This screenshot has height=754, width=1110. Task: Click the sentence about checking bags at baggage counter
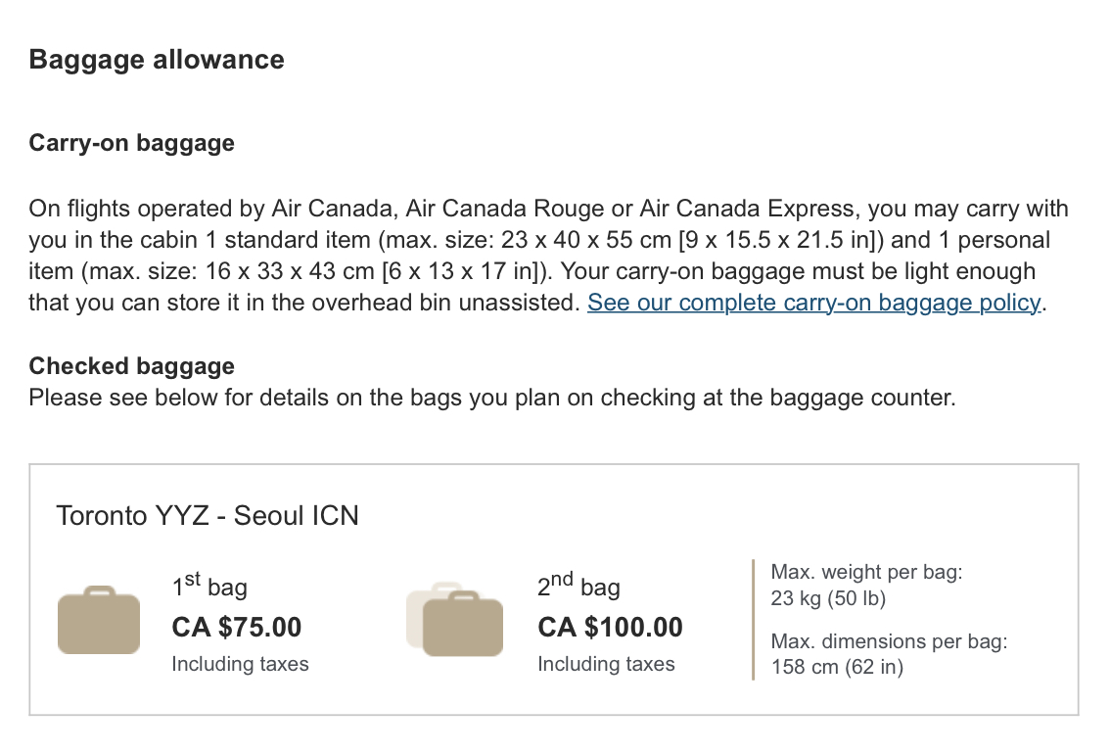click(492, 398)
